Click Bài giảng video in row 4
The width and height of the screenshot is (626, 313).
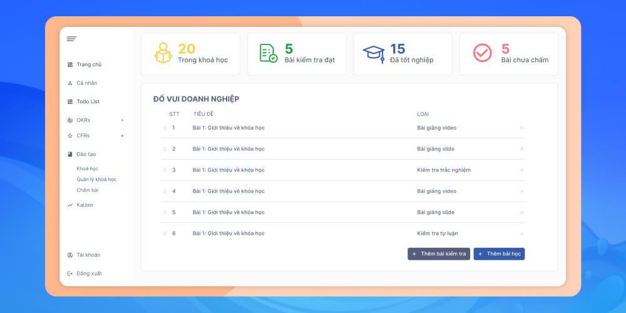(437, 191)
